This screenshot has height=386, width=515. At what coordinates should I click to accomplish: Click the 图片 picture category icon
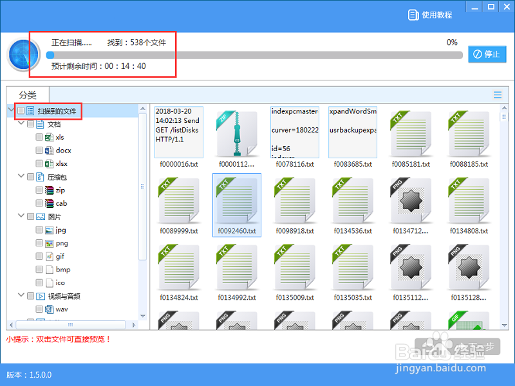(41, 217)
